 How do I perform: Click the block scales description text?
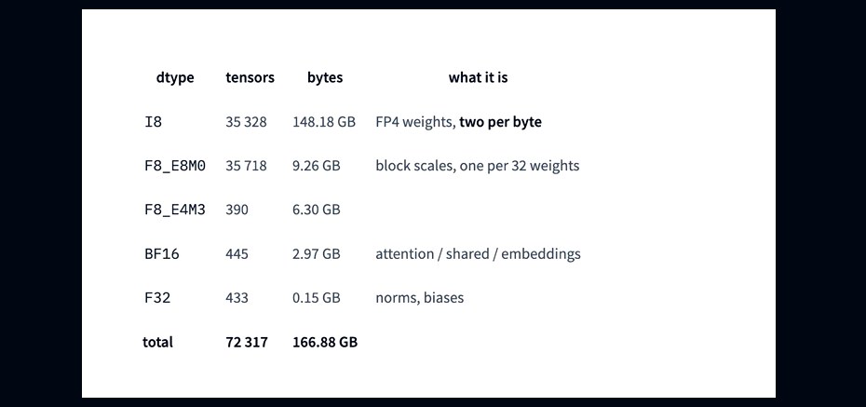[x=477, y=166]
